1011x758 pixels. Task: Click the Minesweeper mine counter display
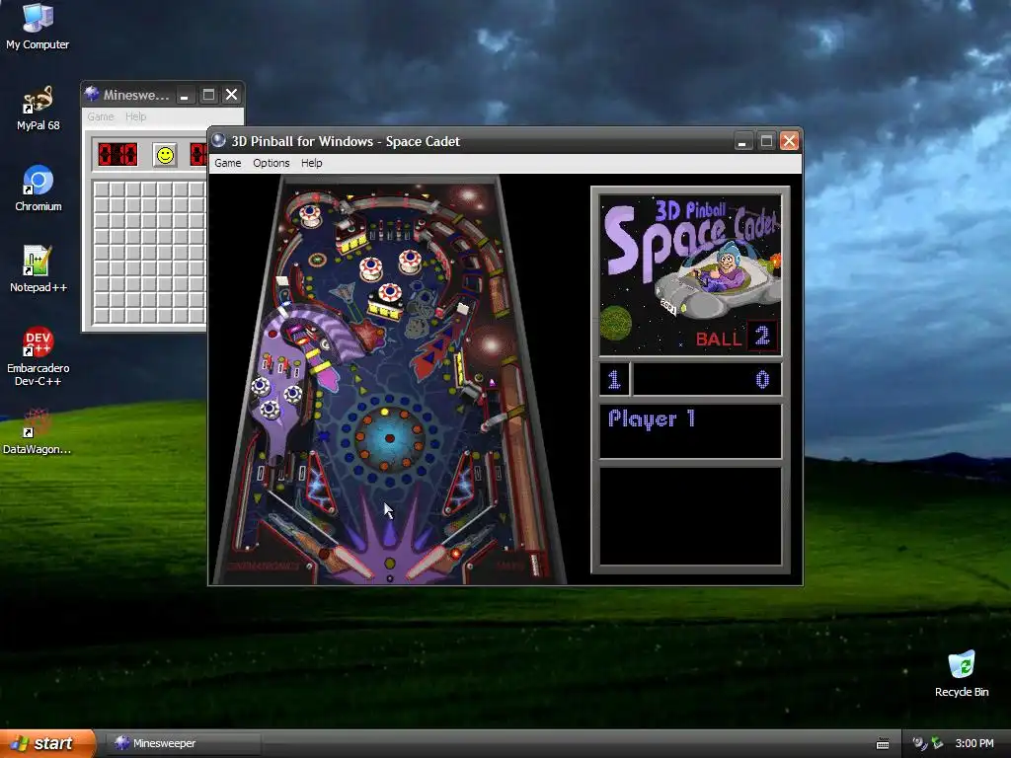click(x=117, y=155)
